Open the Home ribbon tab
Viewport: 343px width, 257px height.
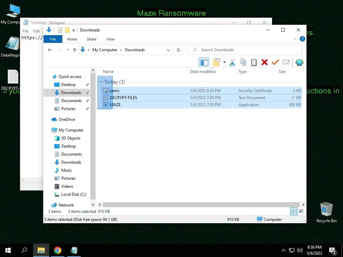pyautogui.click(x=72, y=39)
